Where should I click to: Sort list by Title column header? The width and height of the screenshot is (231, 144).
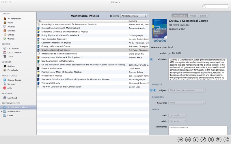pyautogui.click(x=82, y=21)
